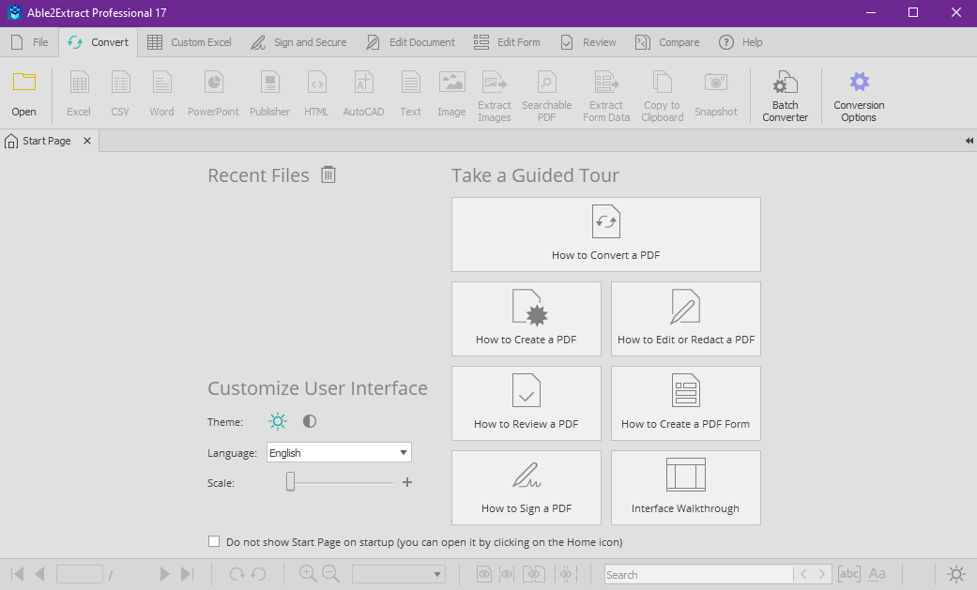The width and height of the screenshot is (977, 590).
Task: Launch the How to Sign a PDF tour
Action: pos(526,488)
